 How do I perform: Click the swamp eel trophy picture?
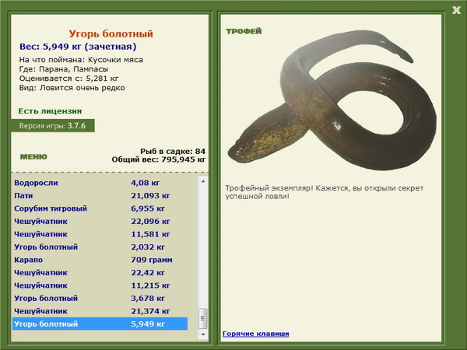pos(332,100)
